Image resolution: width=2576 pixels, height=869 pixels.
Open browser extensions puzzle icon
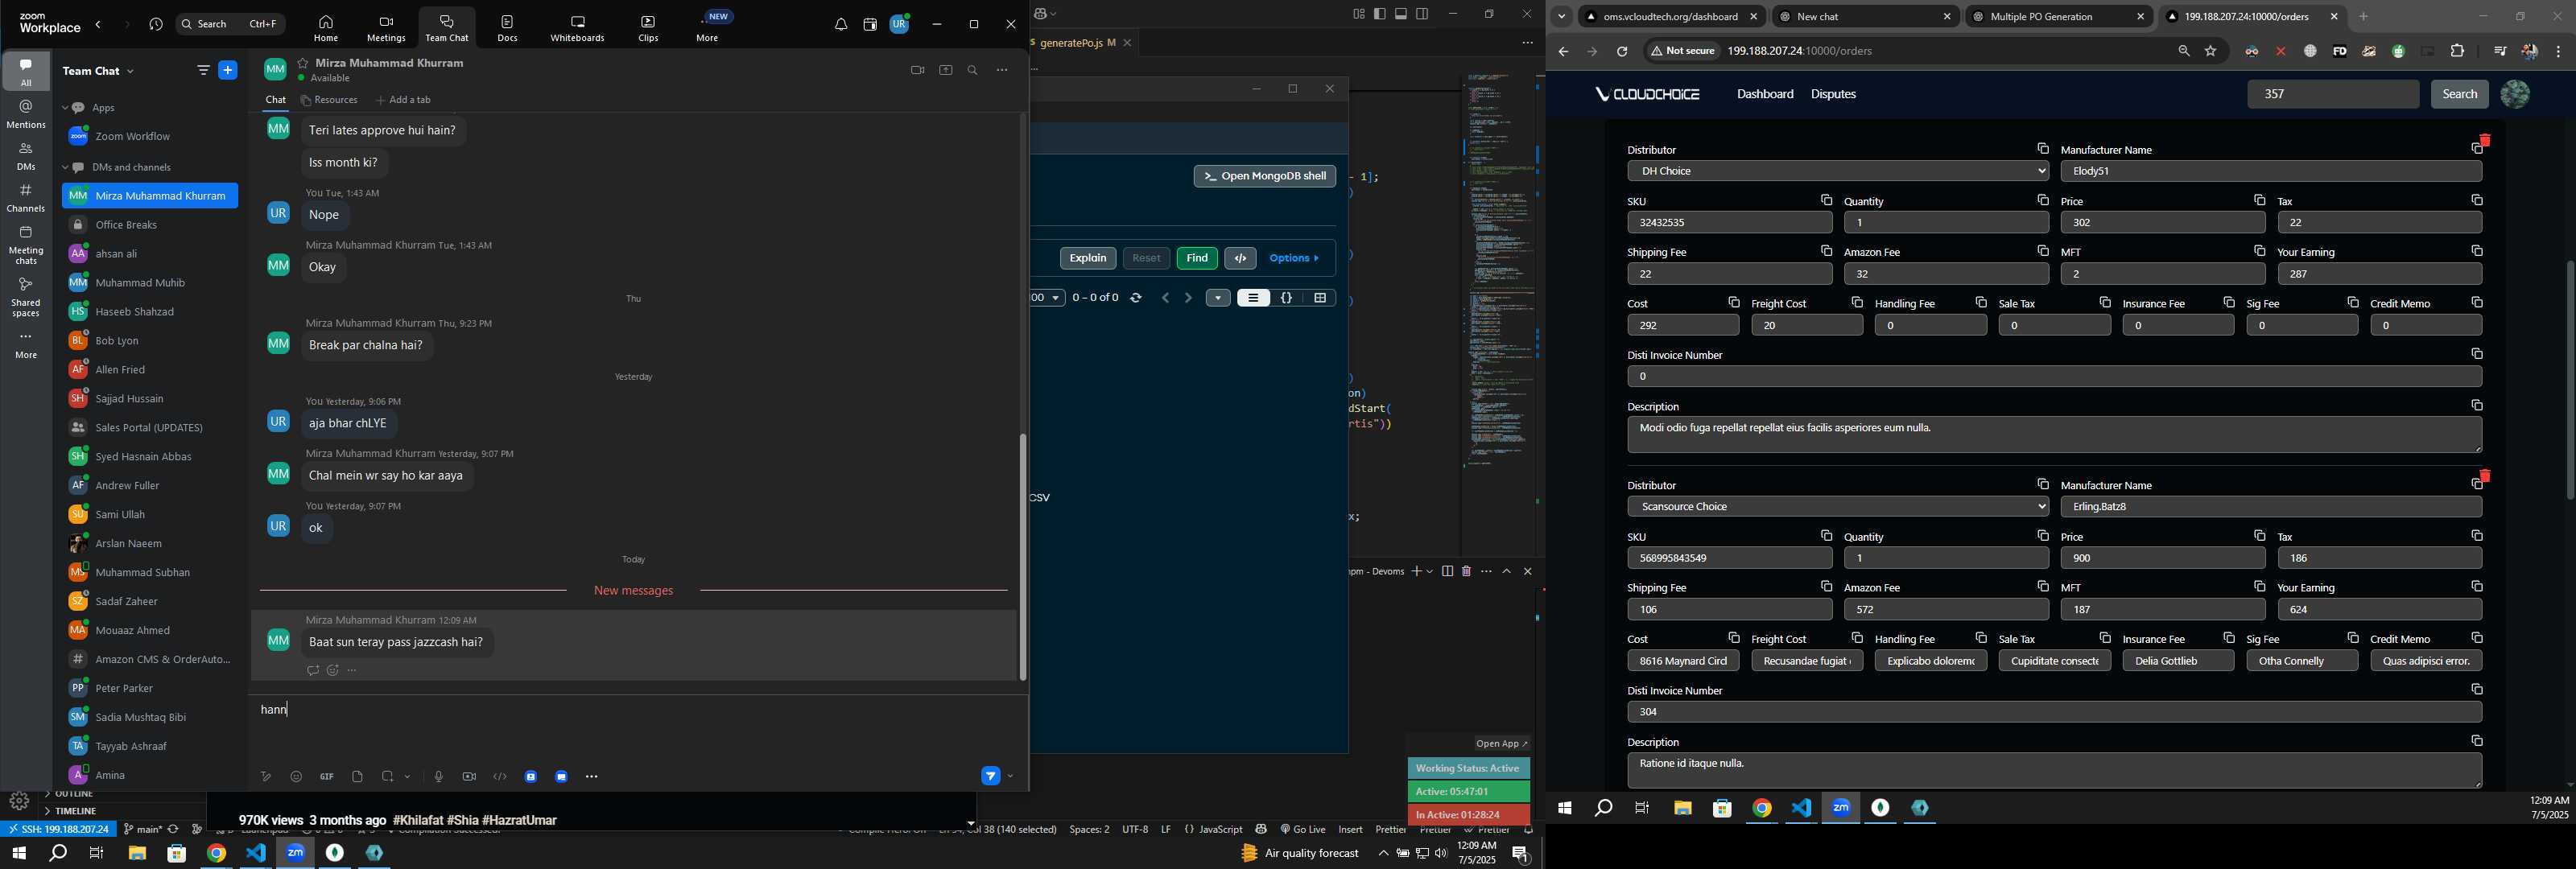pos(2458,52)
